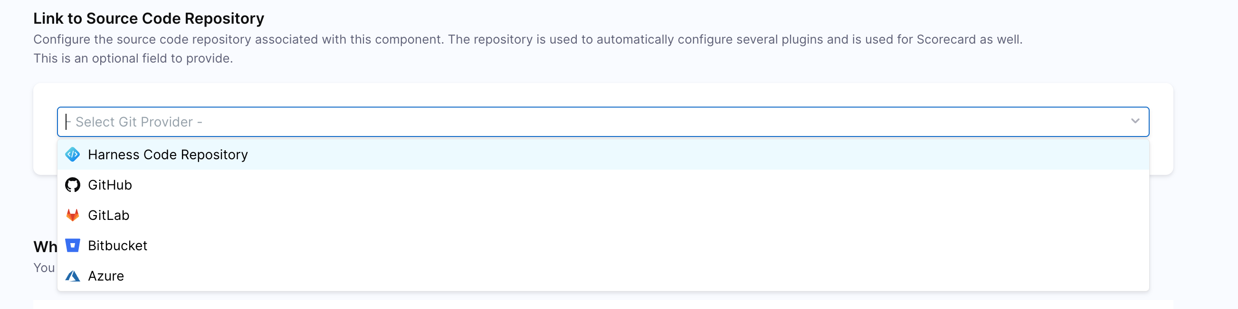Collapse the Git provider dropdown chevron

pos(1135,121)
